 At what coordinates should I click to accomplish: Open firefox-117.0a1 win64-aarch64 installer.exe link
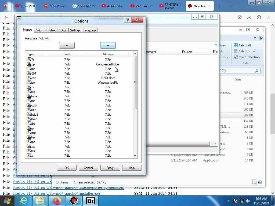tap(57, 193)
